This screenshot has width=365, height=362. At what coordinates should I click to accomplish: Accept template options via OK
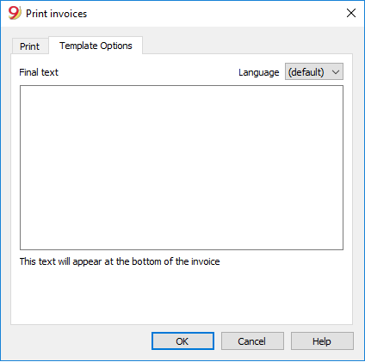point(182,341)
